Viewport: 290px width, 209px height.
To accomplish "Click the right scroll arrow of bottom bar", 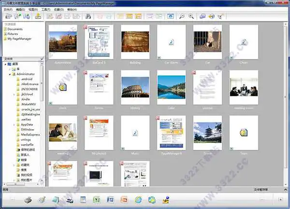I will point(280,199).
